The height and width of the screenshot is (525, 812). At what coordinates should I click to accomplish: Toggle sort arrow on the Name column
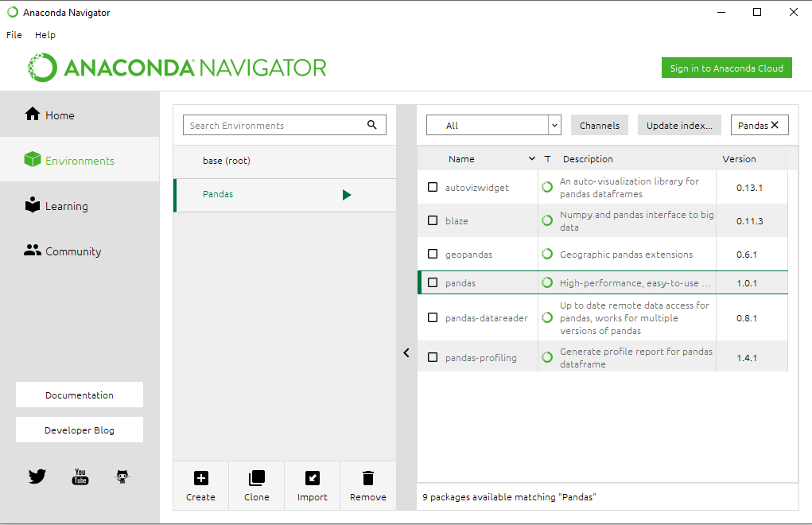pos(531,158)
